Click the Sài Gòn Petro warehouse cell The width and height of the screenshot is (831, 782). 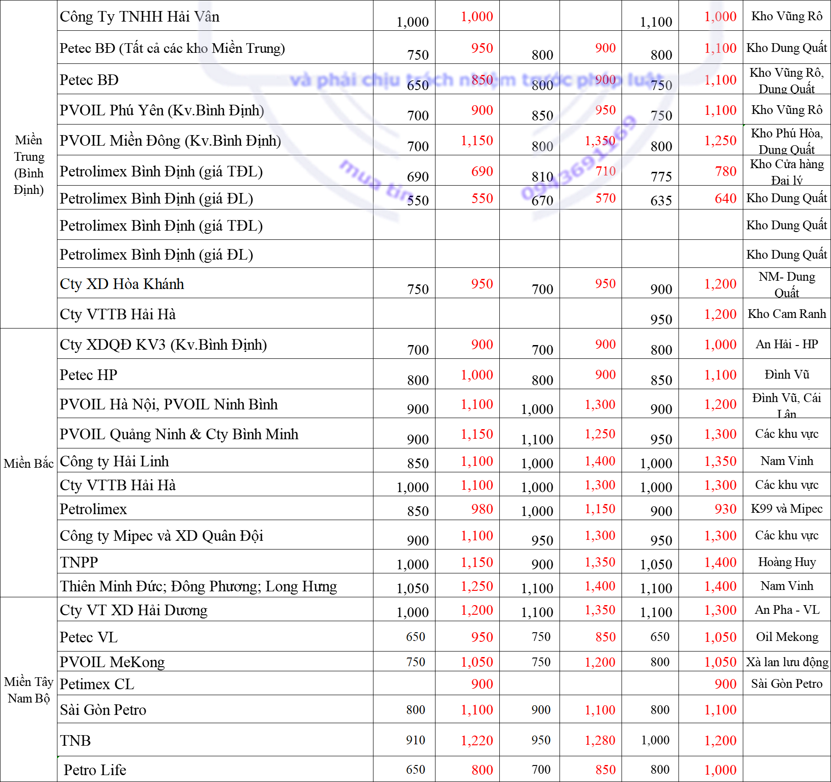tap(787, 684)
